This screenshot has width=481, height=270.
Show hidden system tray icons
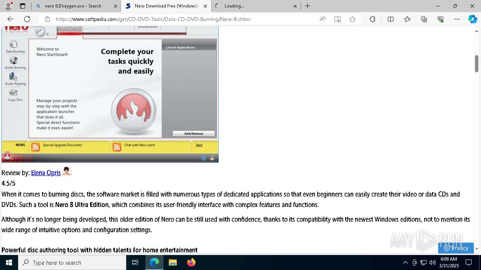pyautogui.click(x=405, y=262)
